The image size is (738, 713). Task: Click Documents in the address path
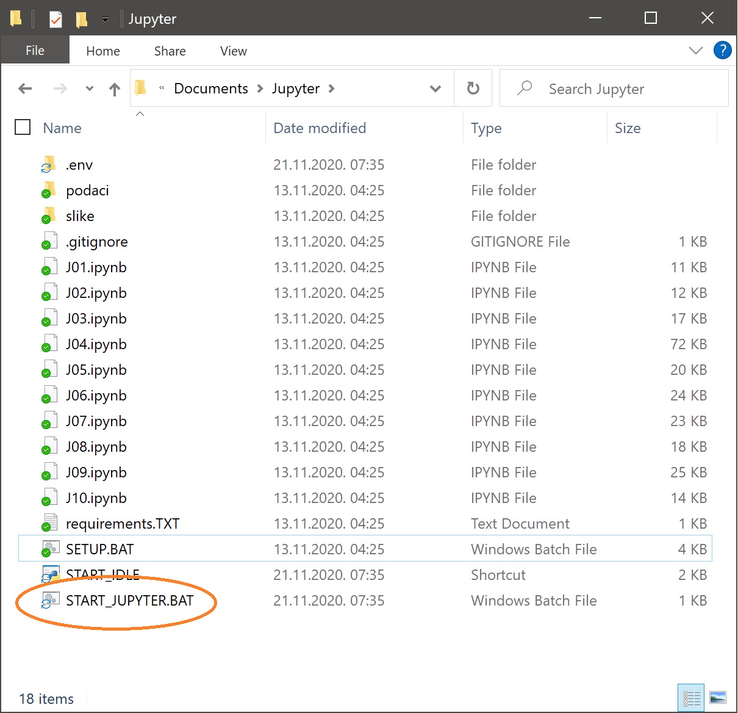[x=211, y=89]
